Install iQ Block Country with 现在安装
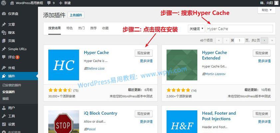Screen dimensions: 280x133 pyautogui.click(x=144, y=114)
